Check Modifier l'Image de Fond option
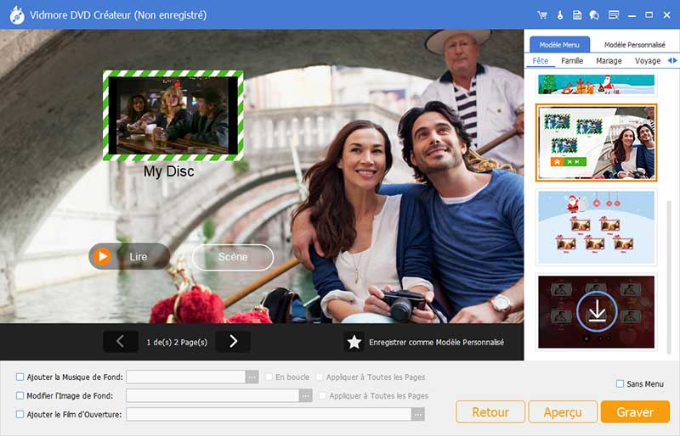 (x=20, y=395)
